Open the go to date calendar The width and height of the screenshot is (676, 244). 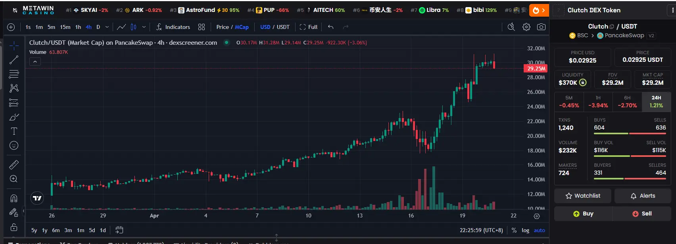click(x=119, y=230)
